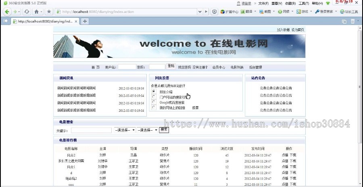
Task: Close the localhost dianying tab
Action: click(x=76, y=21)
